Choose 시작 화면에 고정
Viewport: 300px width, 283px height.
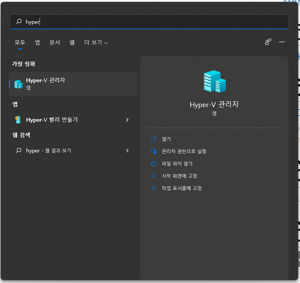[x=179, y=176]
